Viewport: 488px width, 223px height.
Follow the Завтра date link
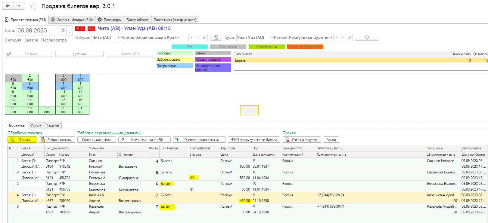[31, 40]
